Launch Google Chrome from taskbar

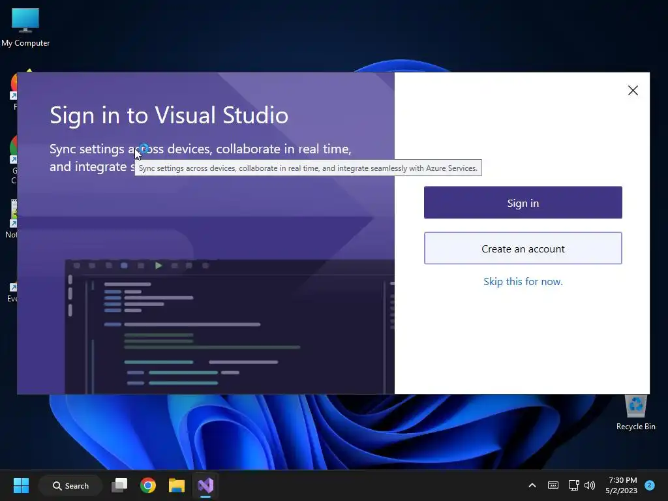pyautogui.click(x=148, y=485)
